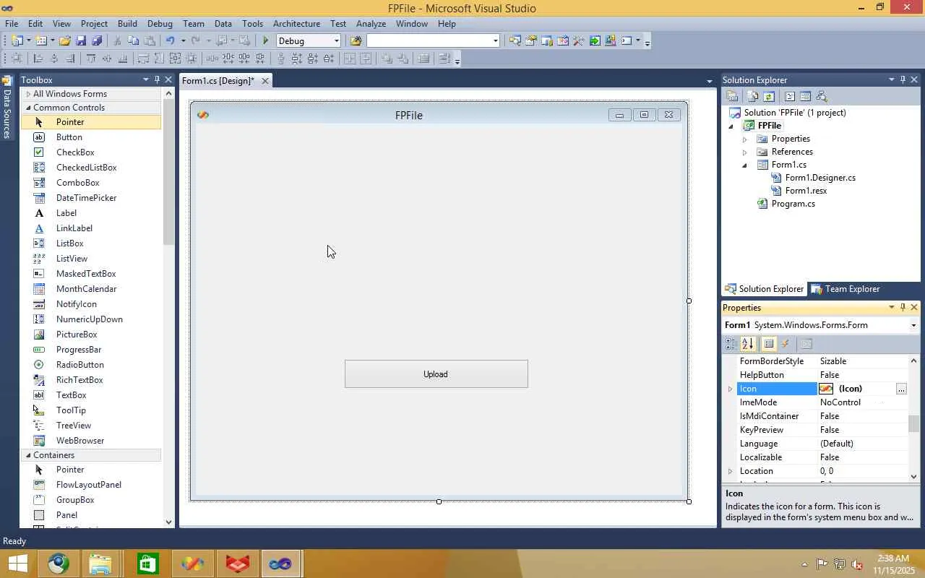Collapse the Containers toolbox group

[28, 455]
